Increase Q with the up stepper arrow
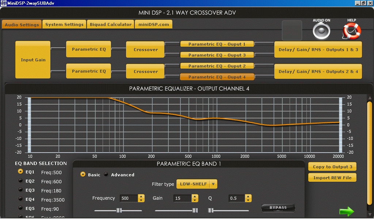 [248, 196]
